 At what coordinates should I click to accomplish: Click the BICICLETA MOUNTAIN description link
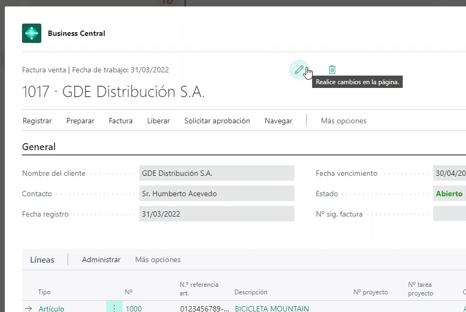pos(271,308)
